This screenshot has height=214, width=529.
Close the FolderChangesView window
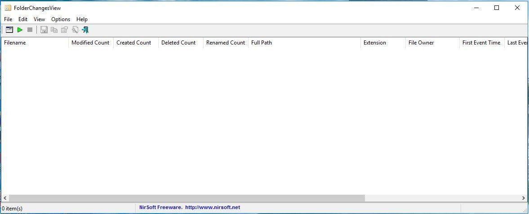517,8
